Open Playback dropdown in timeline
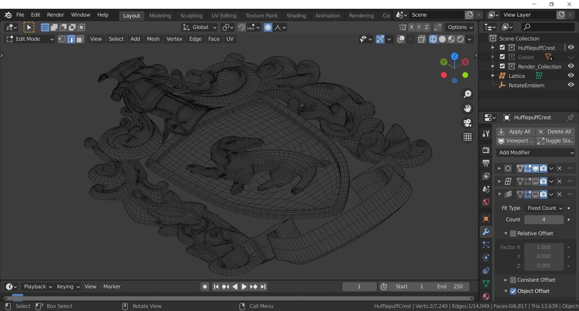 (x=38, y=287)
